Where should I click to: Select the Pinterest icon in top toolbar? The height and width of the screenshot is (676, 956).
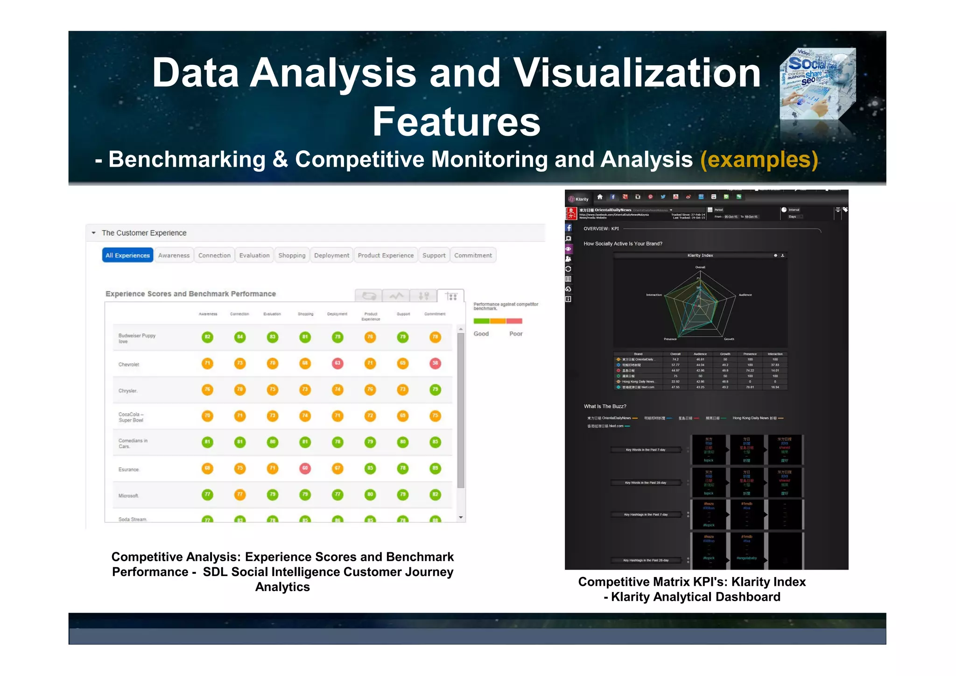(x=650, y=197)
